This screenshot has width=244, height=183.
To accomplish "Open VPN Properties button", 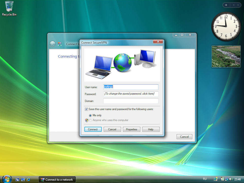I will pyautogui.click(x=131, y=129).
